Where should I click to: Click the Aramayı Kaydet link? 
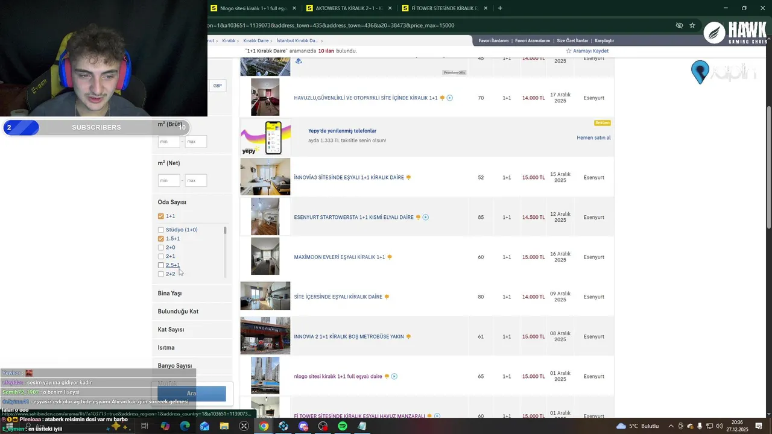pos(590,51)
